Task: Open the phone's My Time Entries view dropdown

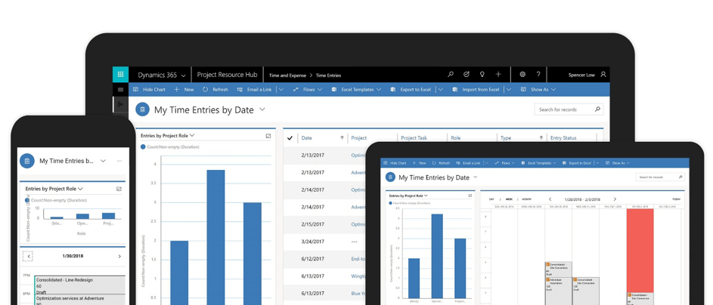Action: (x=103, y=161)
